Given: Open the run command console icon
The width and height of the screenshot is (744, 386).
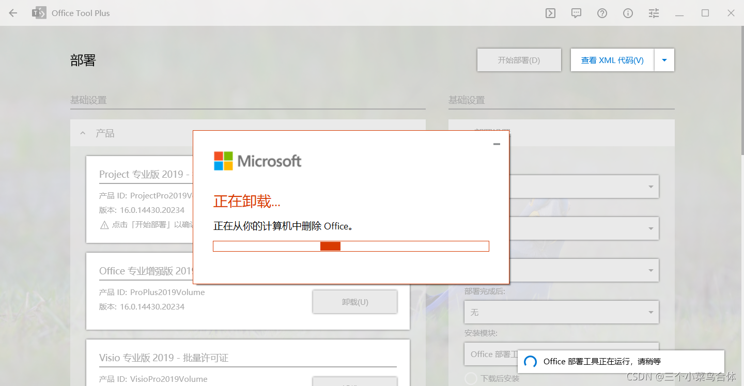Looking at the screenshot, I should 550,13.
